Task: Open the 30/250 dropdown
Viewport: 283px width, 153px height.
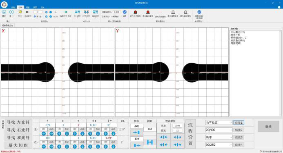Action: coord(219,144)
